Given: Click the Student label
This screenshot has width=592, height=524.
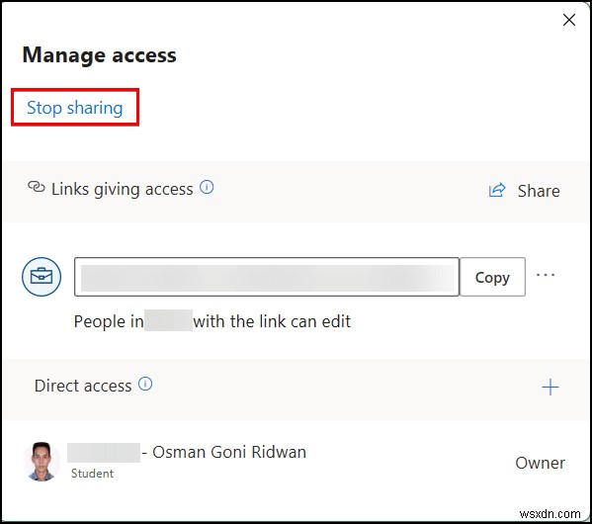Looking at the screenshot, I should (92, 473).
